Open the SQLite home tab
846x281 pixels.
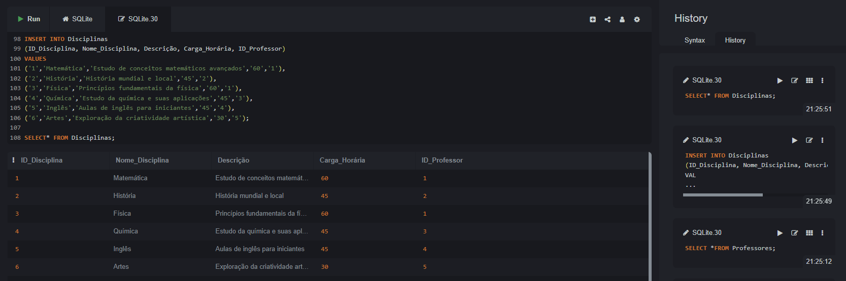tap(77, 19)
